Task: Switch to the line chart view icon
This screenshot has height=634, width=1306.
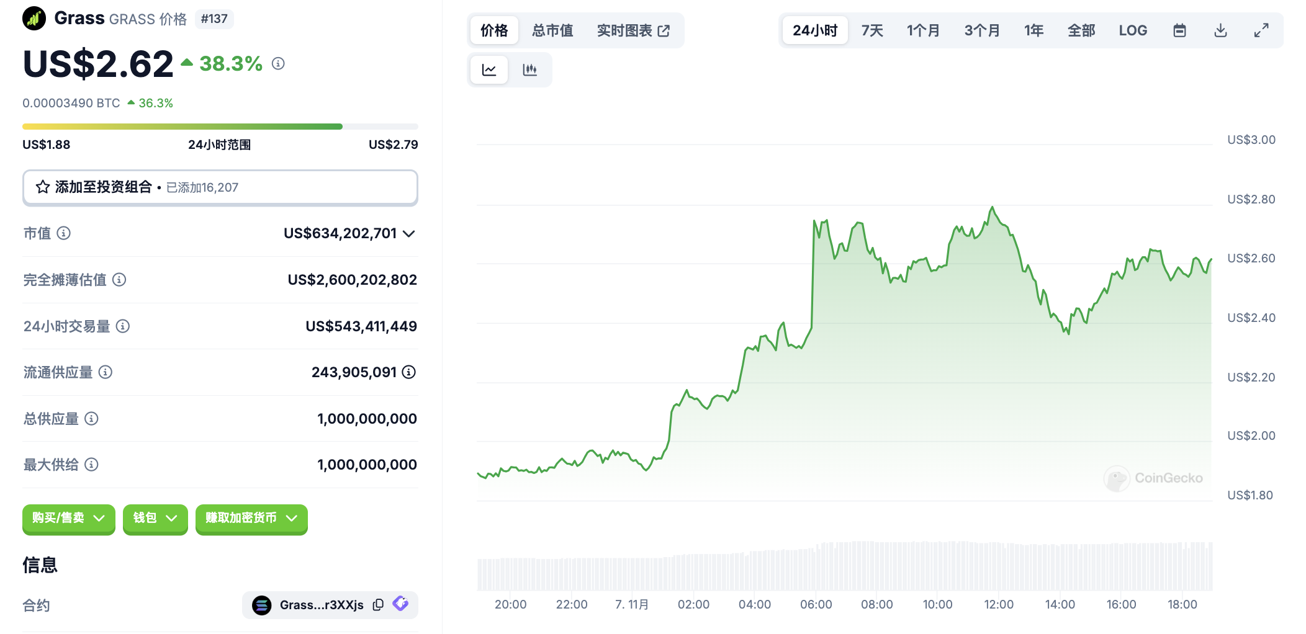Action: (489, 69)
